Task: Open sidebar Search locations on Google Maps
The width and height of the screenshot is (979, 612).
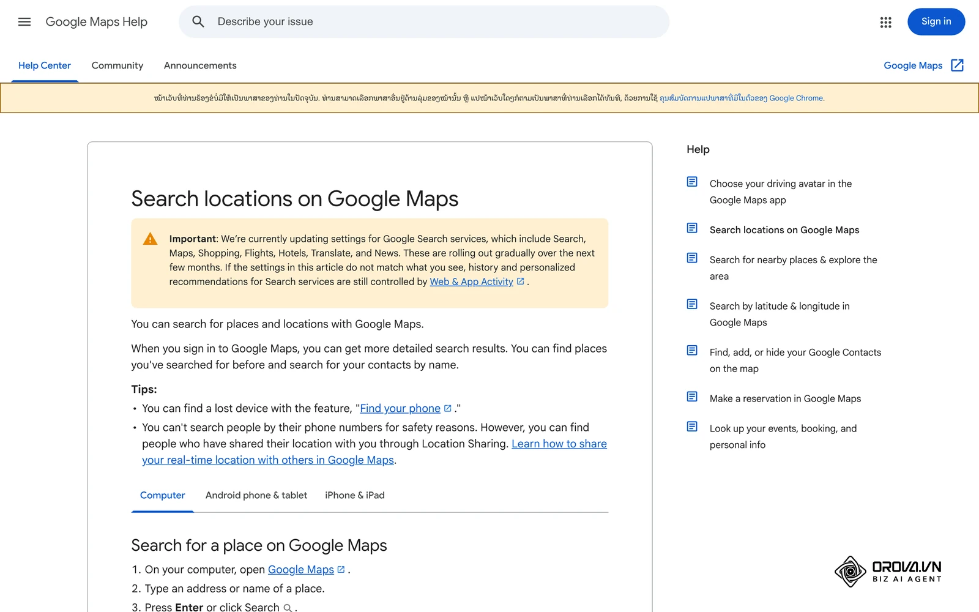Action: point(784,230)
